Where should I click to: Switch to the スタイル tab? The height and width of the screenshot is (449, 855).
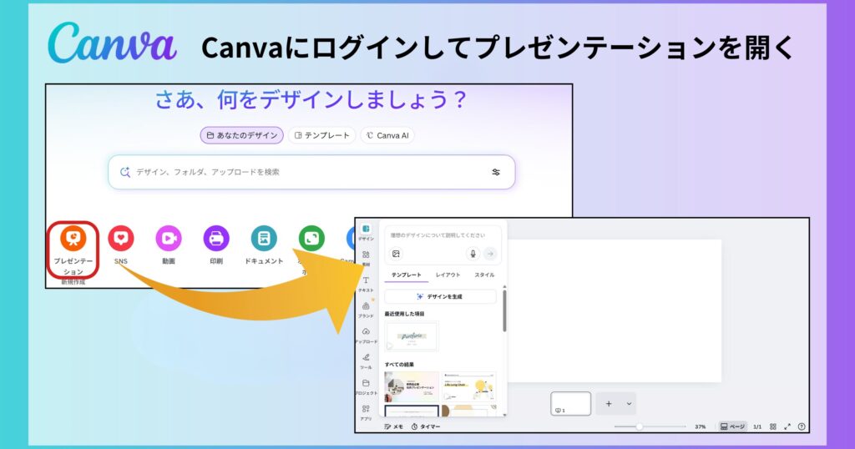click(484, 275)
